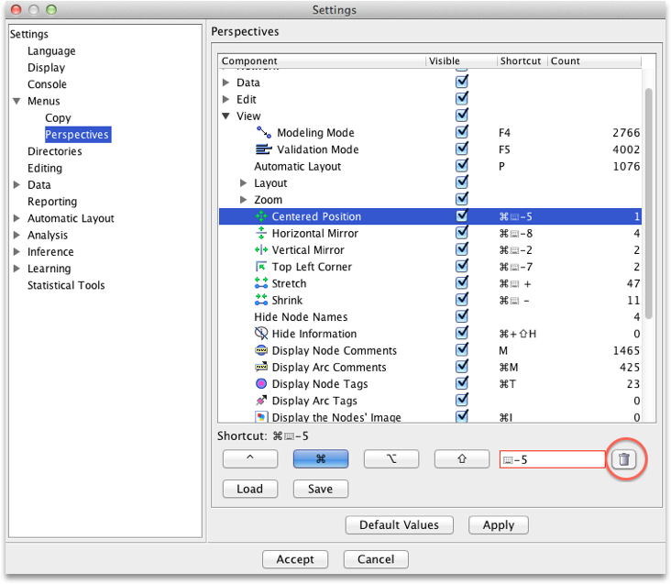Viewport: 671px width, 584px height.
Task: Click the Component column header
Action: pyautogui.click(x=323, y=61)
